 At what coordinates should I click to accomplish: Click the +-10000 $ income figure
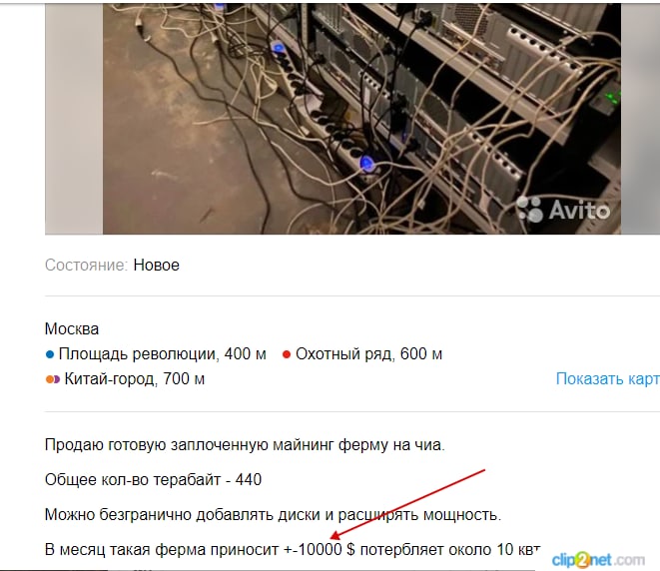tap(320, 550)
